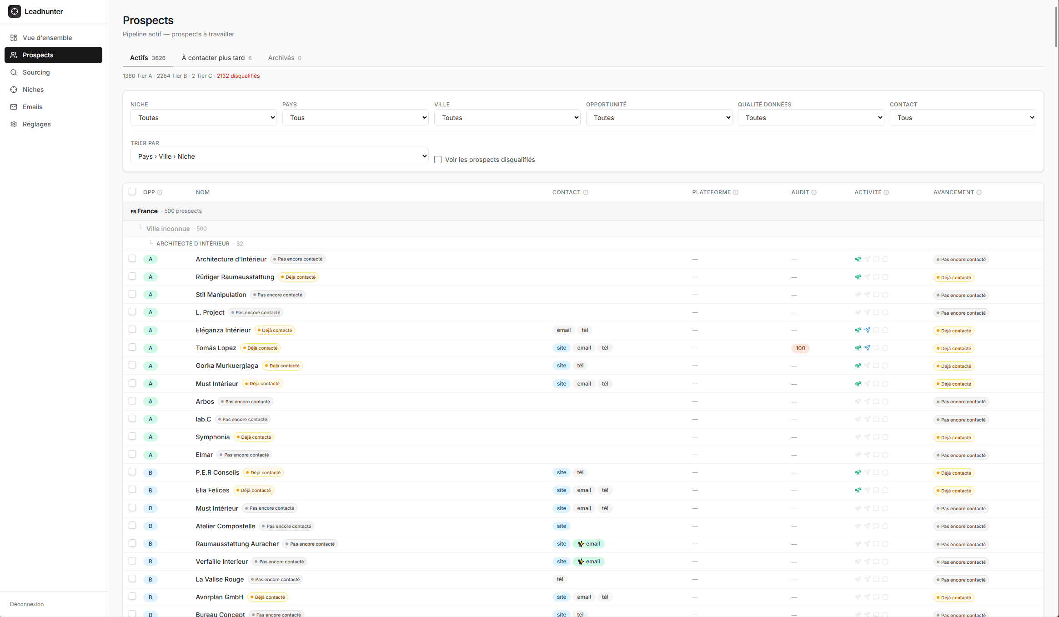Collapse the Ville inconnue group
This screenshot has height=617, width=1059.
click(x=583, y=229)
